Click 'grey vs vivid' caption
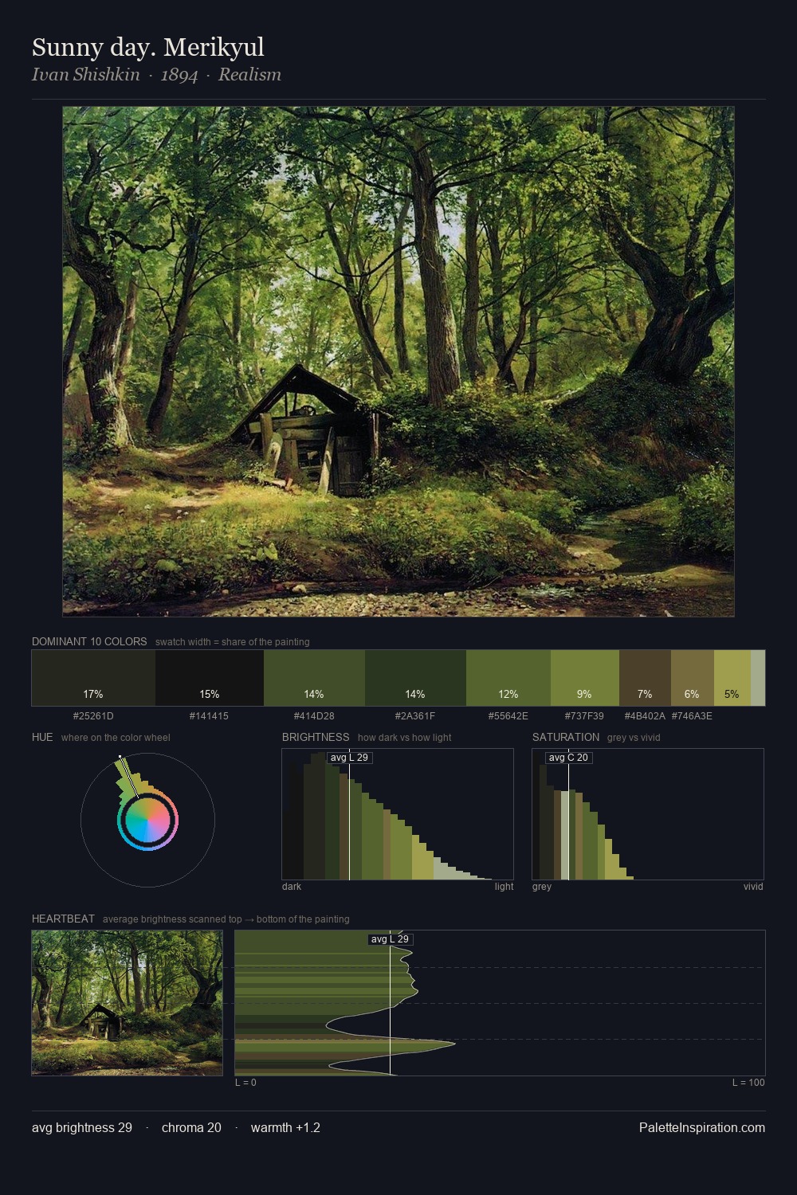 (x=634, y=738)
